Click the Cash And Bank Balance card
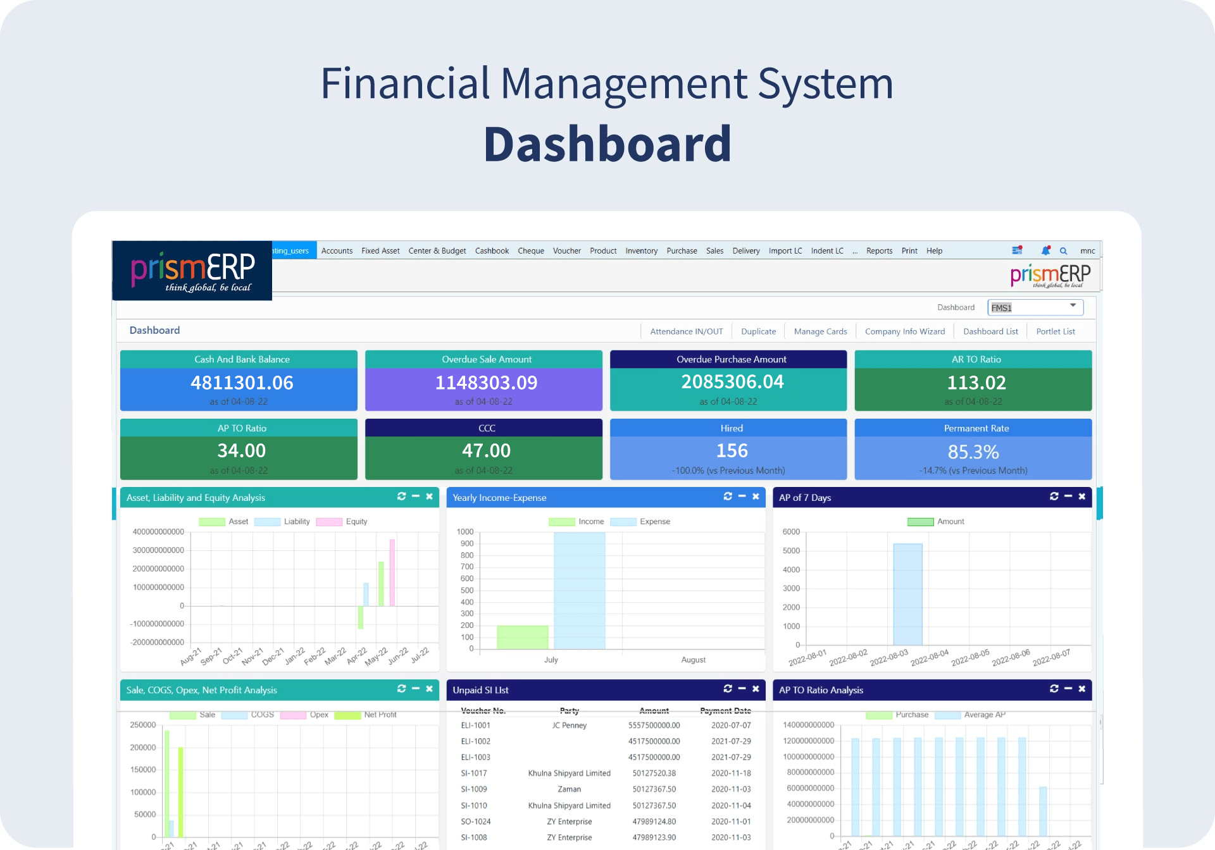Image resolution: width=1215 pixels, height=850 pixels. click(x=239, y=381)
